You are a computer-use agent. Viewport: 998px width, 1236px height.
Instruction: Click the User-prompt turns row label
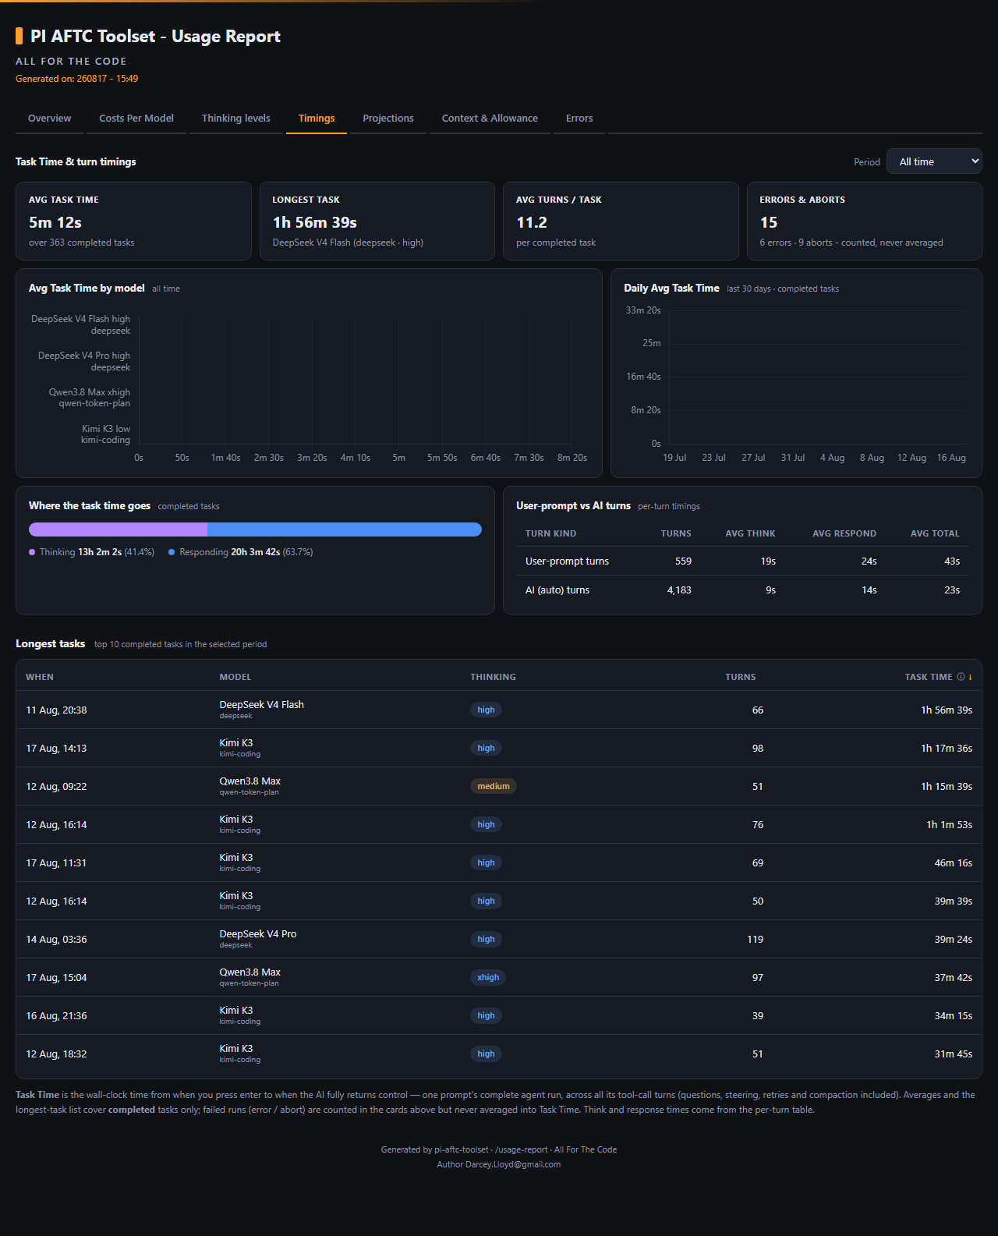point(567,561)
